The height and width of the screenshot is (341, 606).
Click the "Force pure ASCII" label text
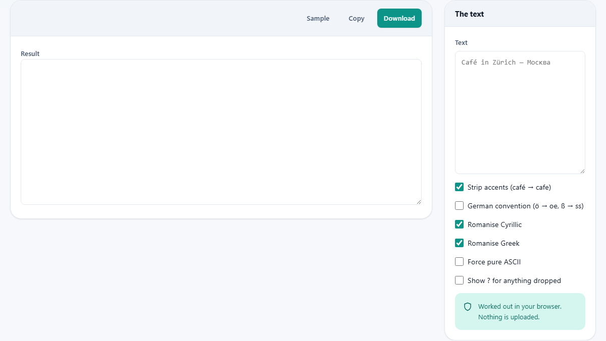tap(494, 262)
